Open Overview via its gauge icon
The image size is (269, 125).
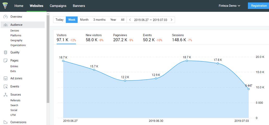click(5, 17)
